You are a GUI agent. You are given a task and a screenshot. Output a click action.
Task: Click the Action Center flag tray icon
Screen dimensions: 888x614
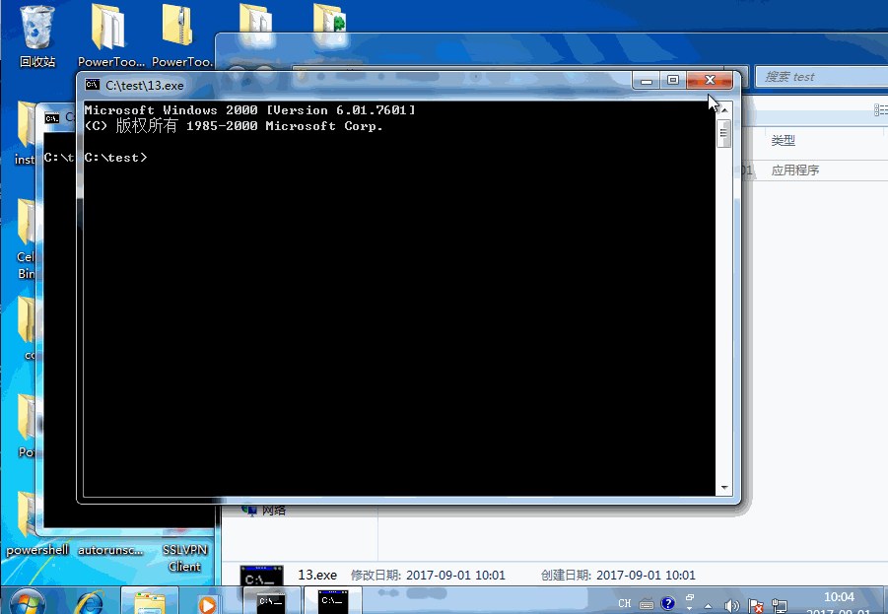click(x=756, y=605)
